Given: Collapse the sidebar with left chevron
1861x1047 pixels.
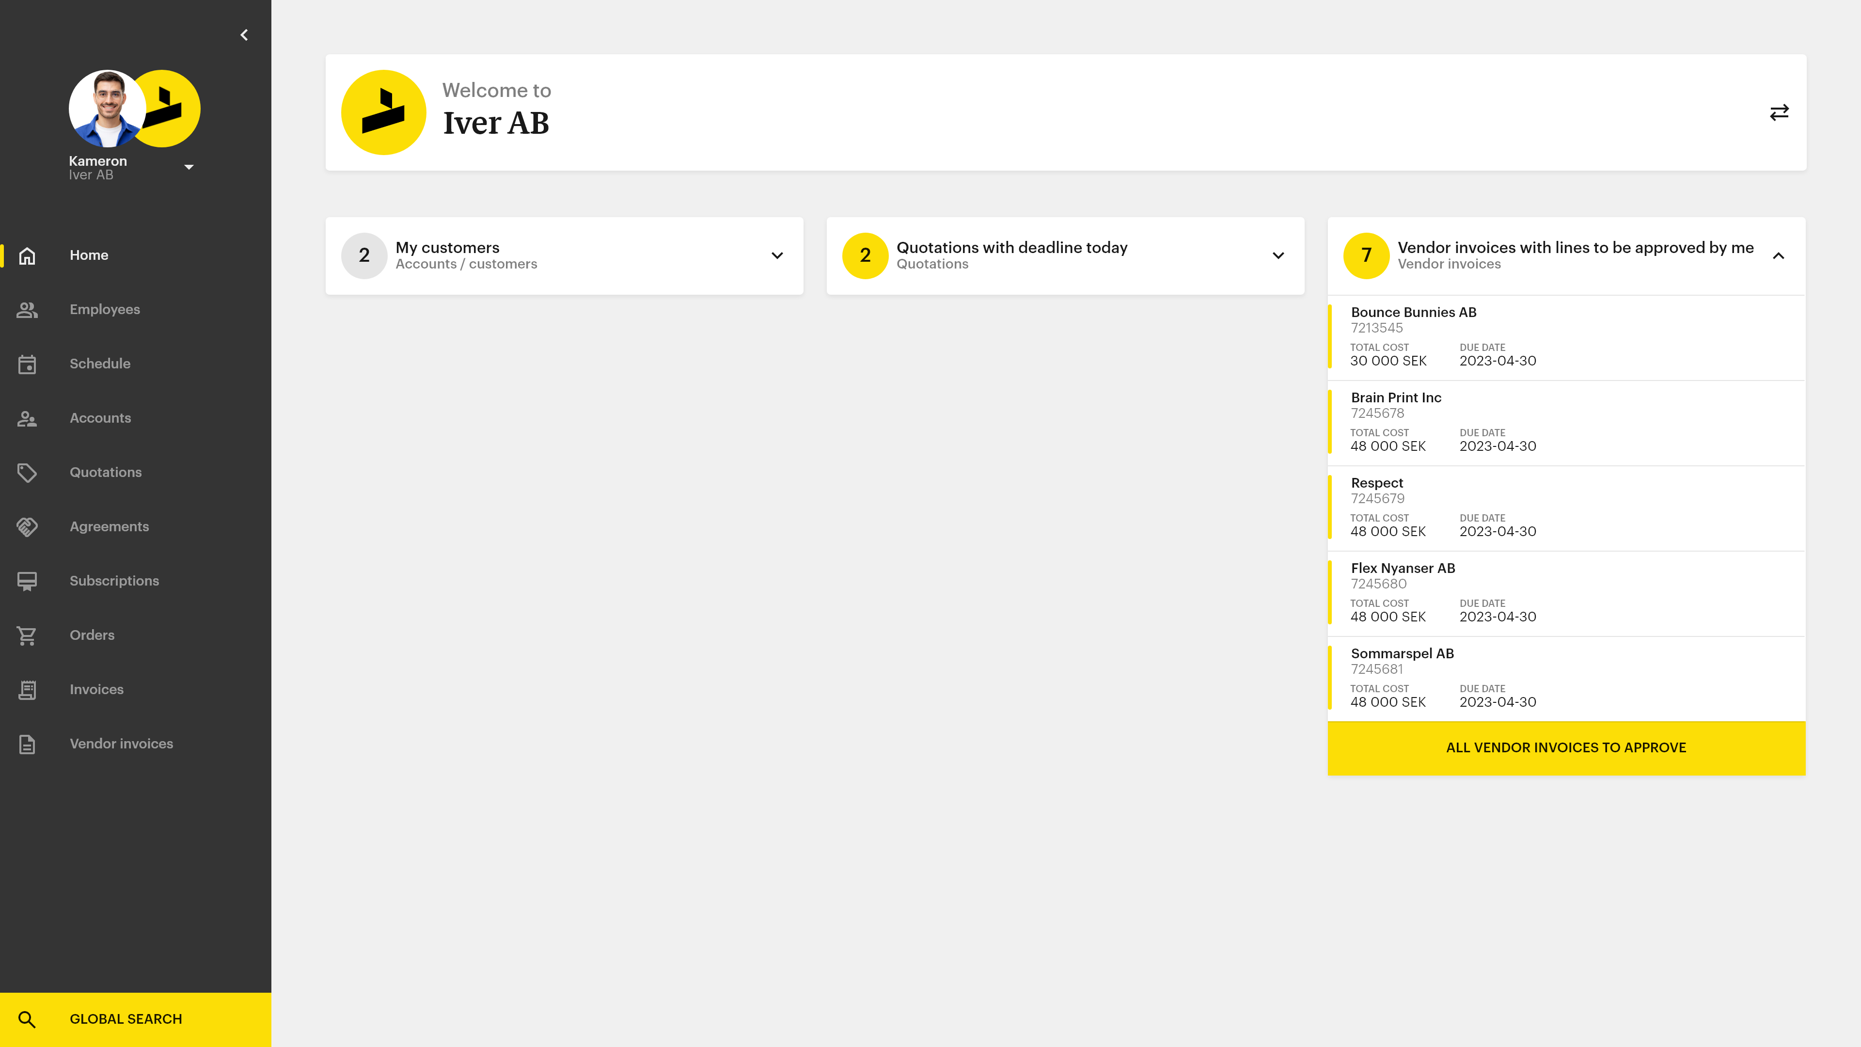Looking at the screenshot, I should 244,35.
